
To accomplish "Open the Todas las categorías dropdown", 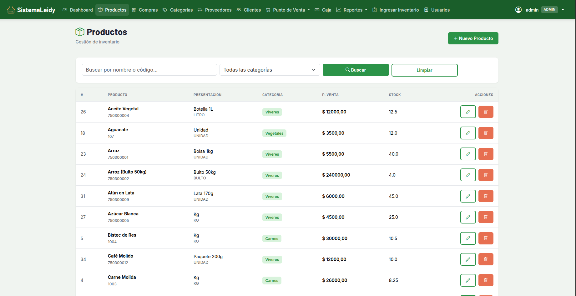I will [x=270, y=70].
